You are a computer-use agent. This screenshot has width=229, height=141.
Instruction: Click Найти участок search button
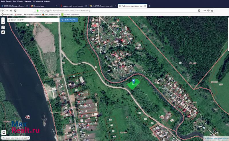click(69, 20)
